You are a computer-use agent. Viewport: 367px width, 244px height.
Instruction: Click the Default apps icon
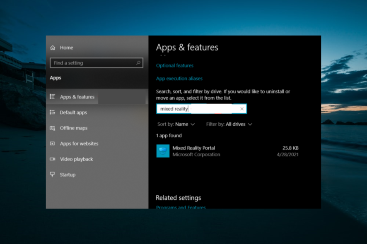53,112
